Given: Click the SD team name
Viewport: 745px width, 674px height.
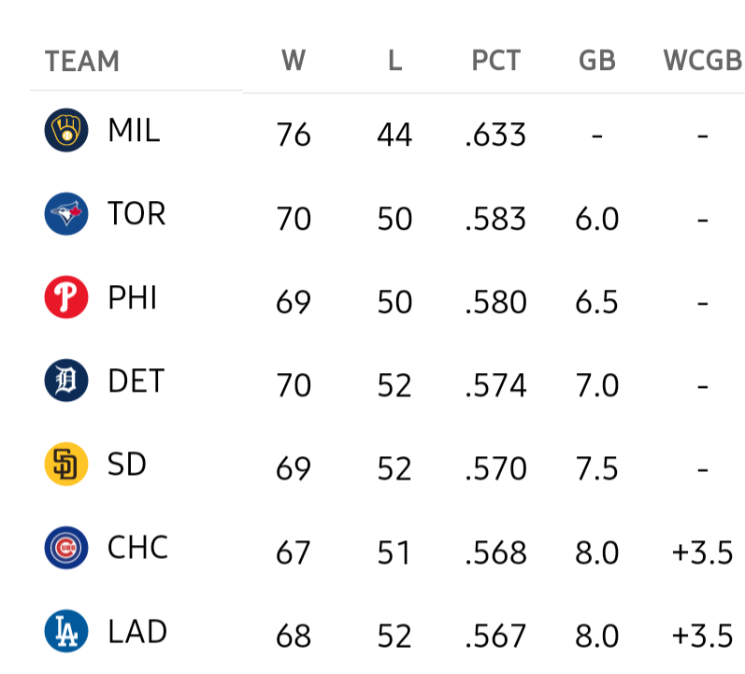Looking at the screenshot, I should point(127,464).
